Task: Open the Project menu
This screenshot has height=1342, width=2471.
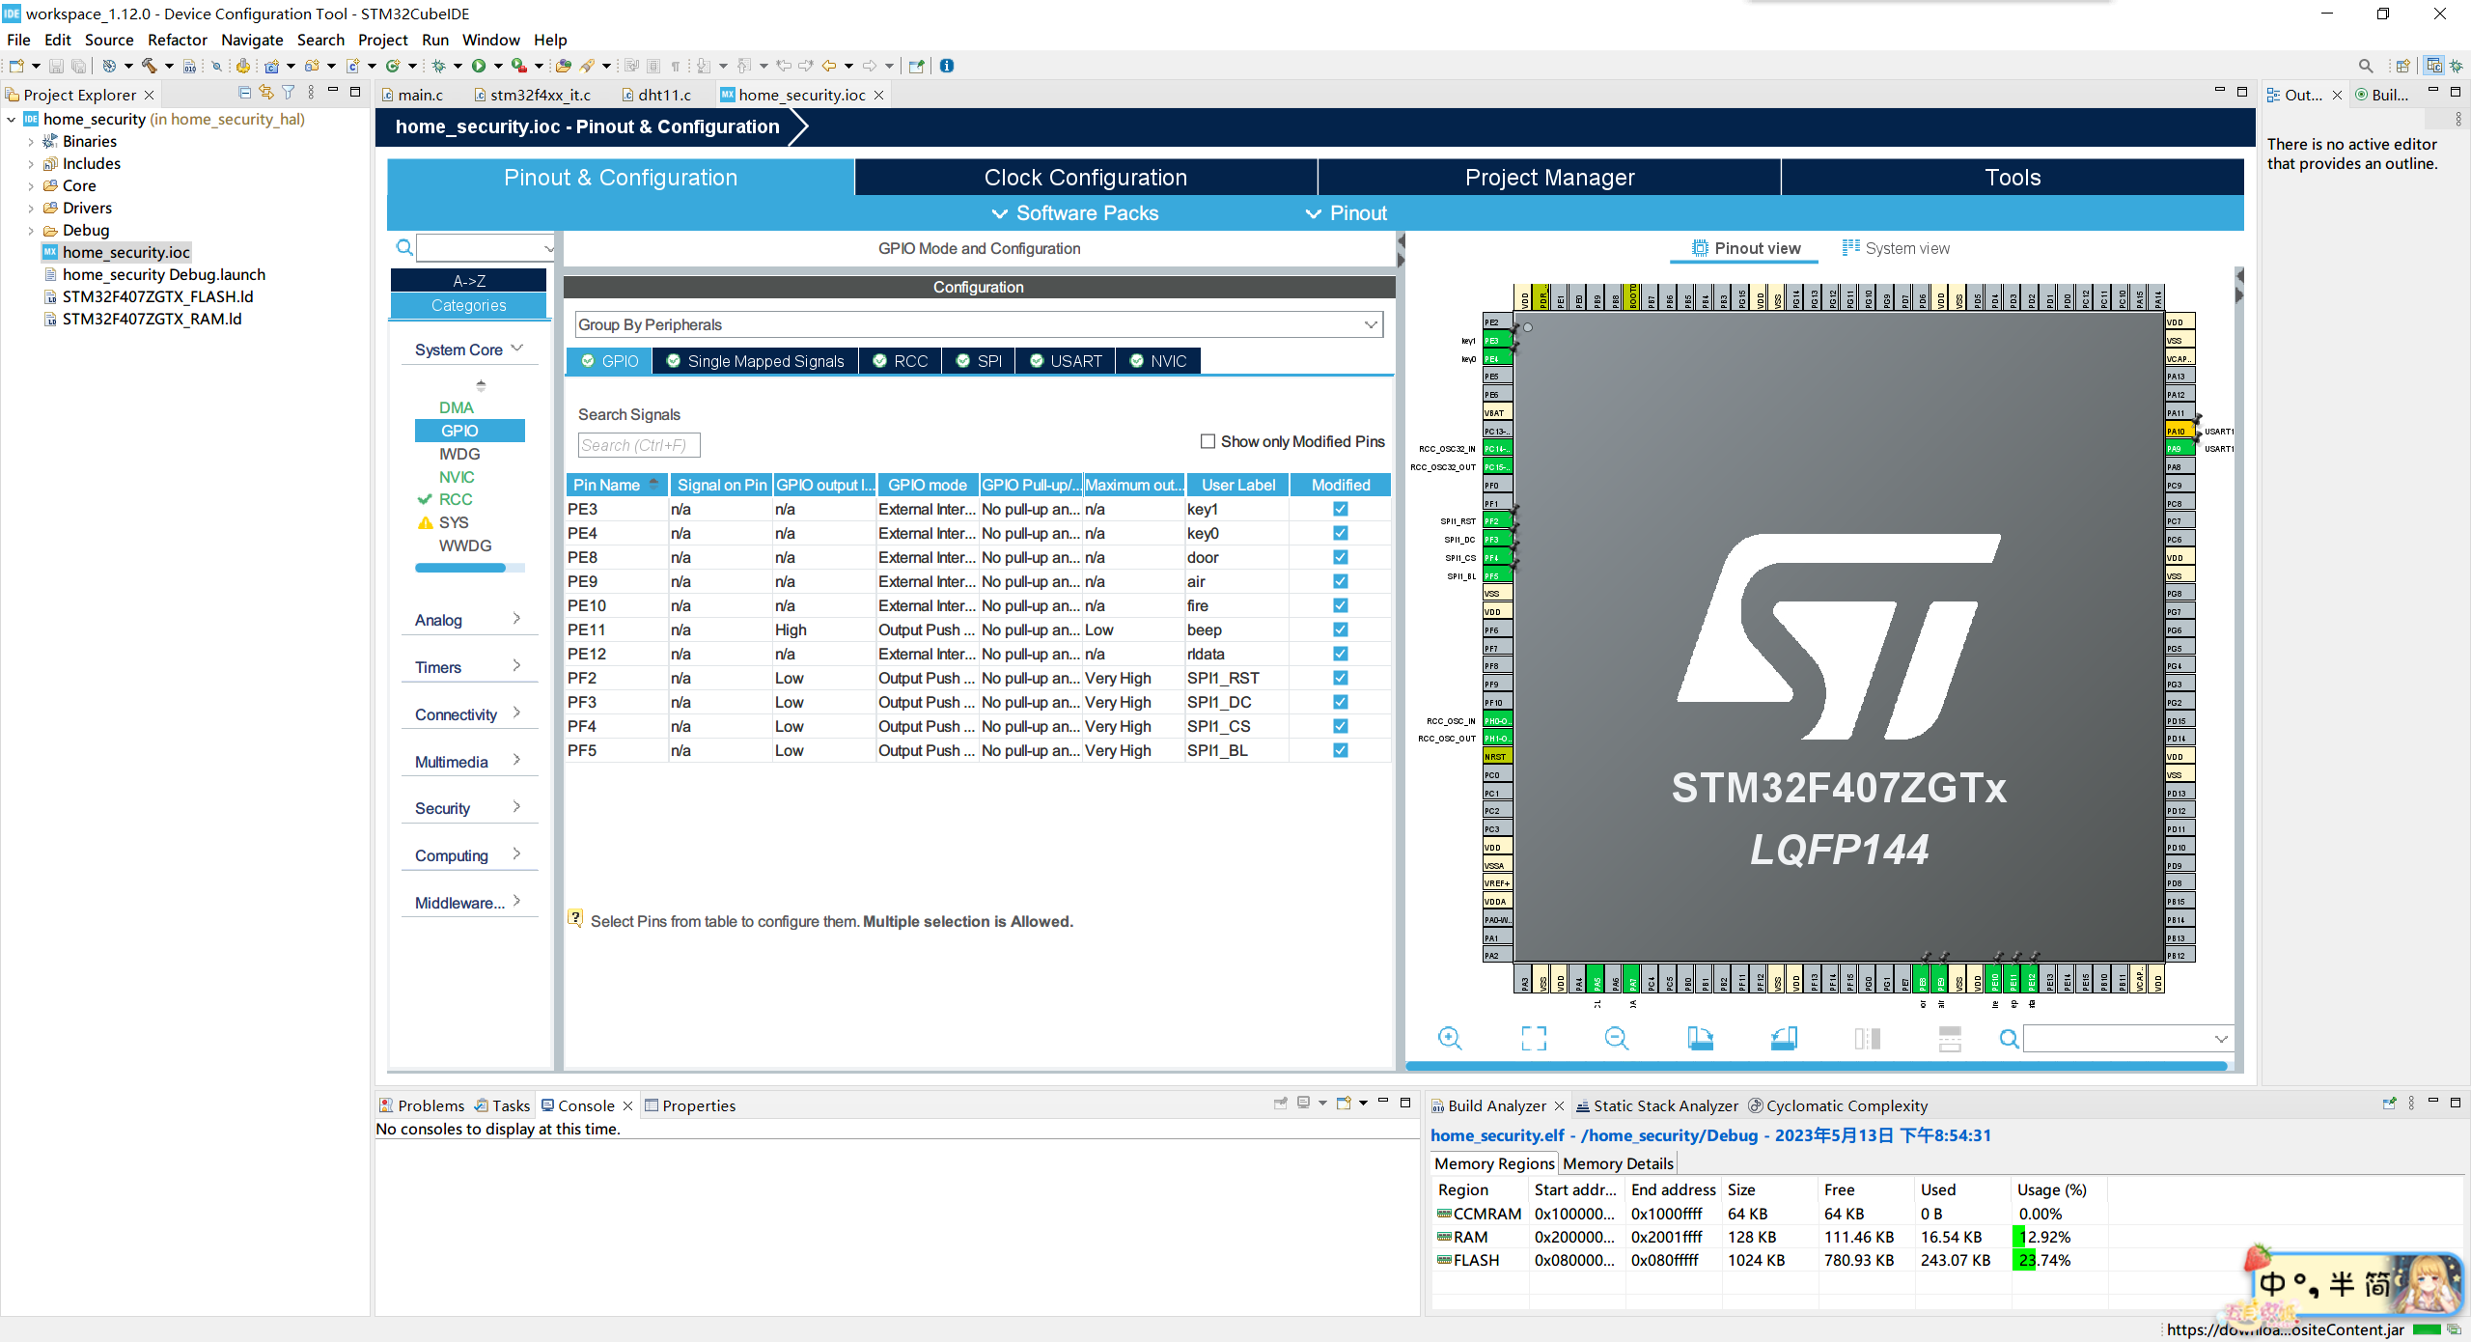Action: pyautogui.click(x=382, y=40)
